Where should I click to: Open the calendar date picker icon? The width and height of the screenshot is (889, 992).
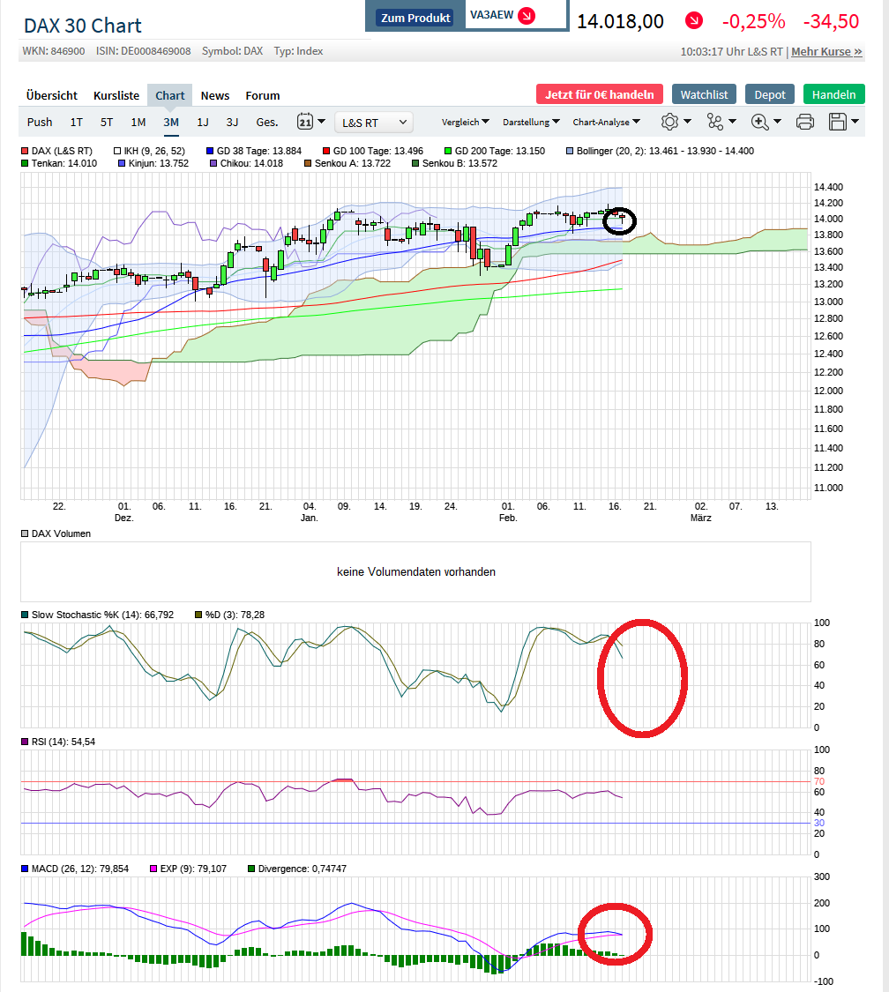click(306, 122)
